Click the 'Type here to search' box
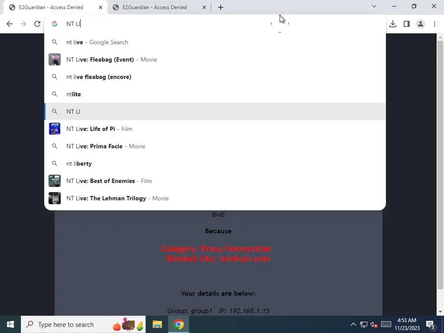The height and width of the screenshot is (333, 444). [83, 324]
